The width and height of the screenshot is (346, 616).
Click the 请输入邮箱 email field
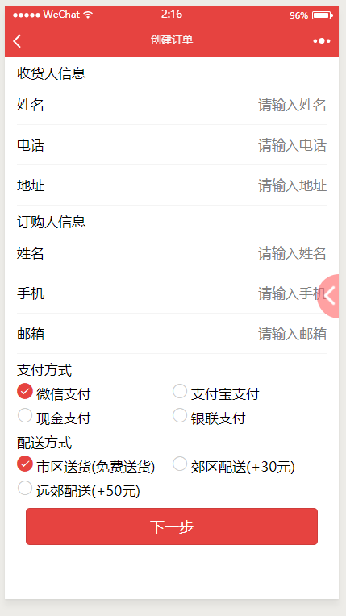coord(292,334)
